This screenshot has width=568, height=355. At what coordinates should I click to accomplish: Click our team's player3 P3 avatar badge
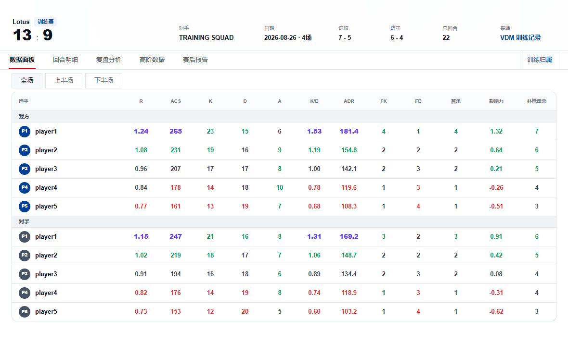[25, 169]
